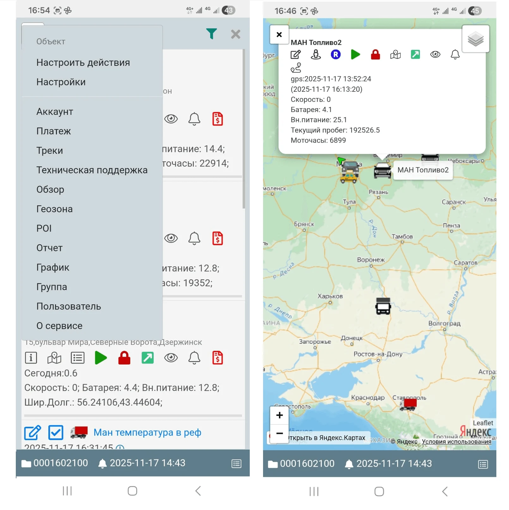The image size is (509, 510).
Task: Open the Отчет menu item
Action: click(x=50, y=248)
